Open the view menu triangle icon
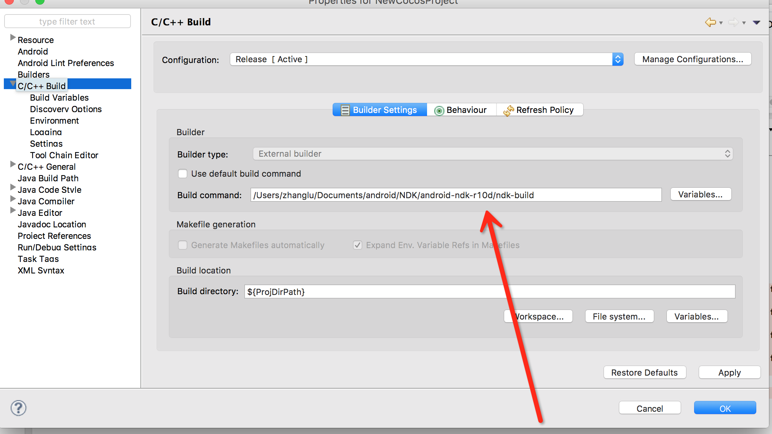This screenshot has width=772, height=434. coord(757,22)
